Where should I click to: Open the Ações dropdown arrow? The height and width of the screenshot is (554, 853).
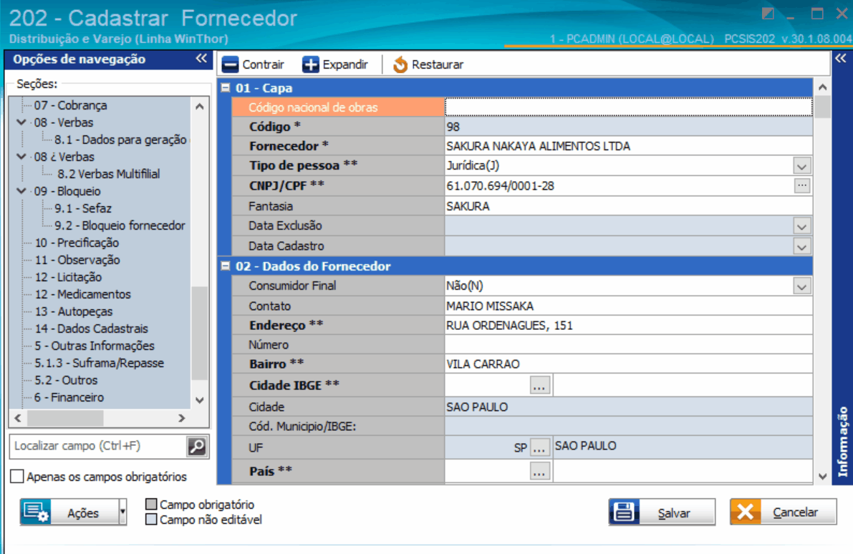pyautogui.click(x=122, y=512)
